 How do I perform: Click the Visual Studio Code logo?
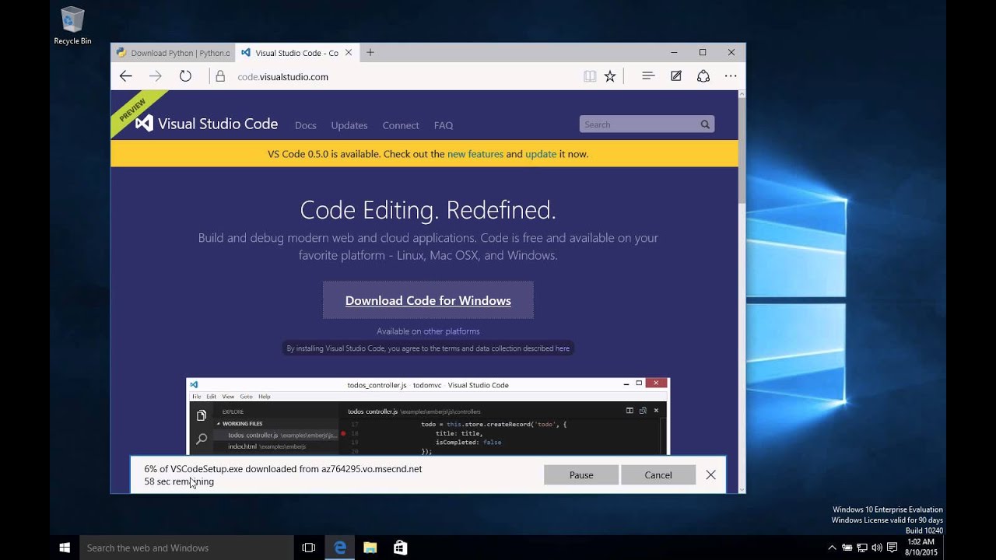click(x=207, y=124)
